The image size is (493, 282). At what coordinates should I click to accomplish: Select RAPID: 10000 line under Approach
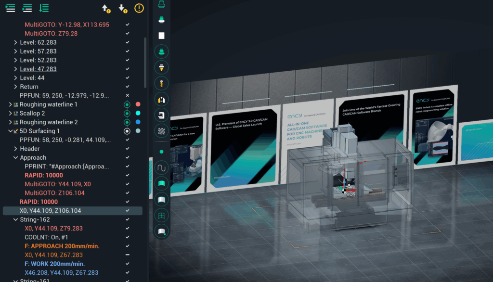pyautogui.click(x=44, y=175)
